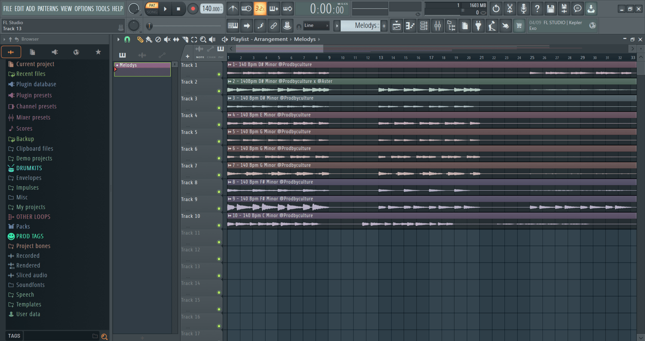Open the content shop cart icon
Image resolution: width=645 pixels, height=341 pixels.
click(x=519, y=26)
